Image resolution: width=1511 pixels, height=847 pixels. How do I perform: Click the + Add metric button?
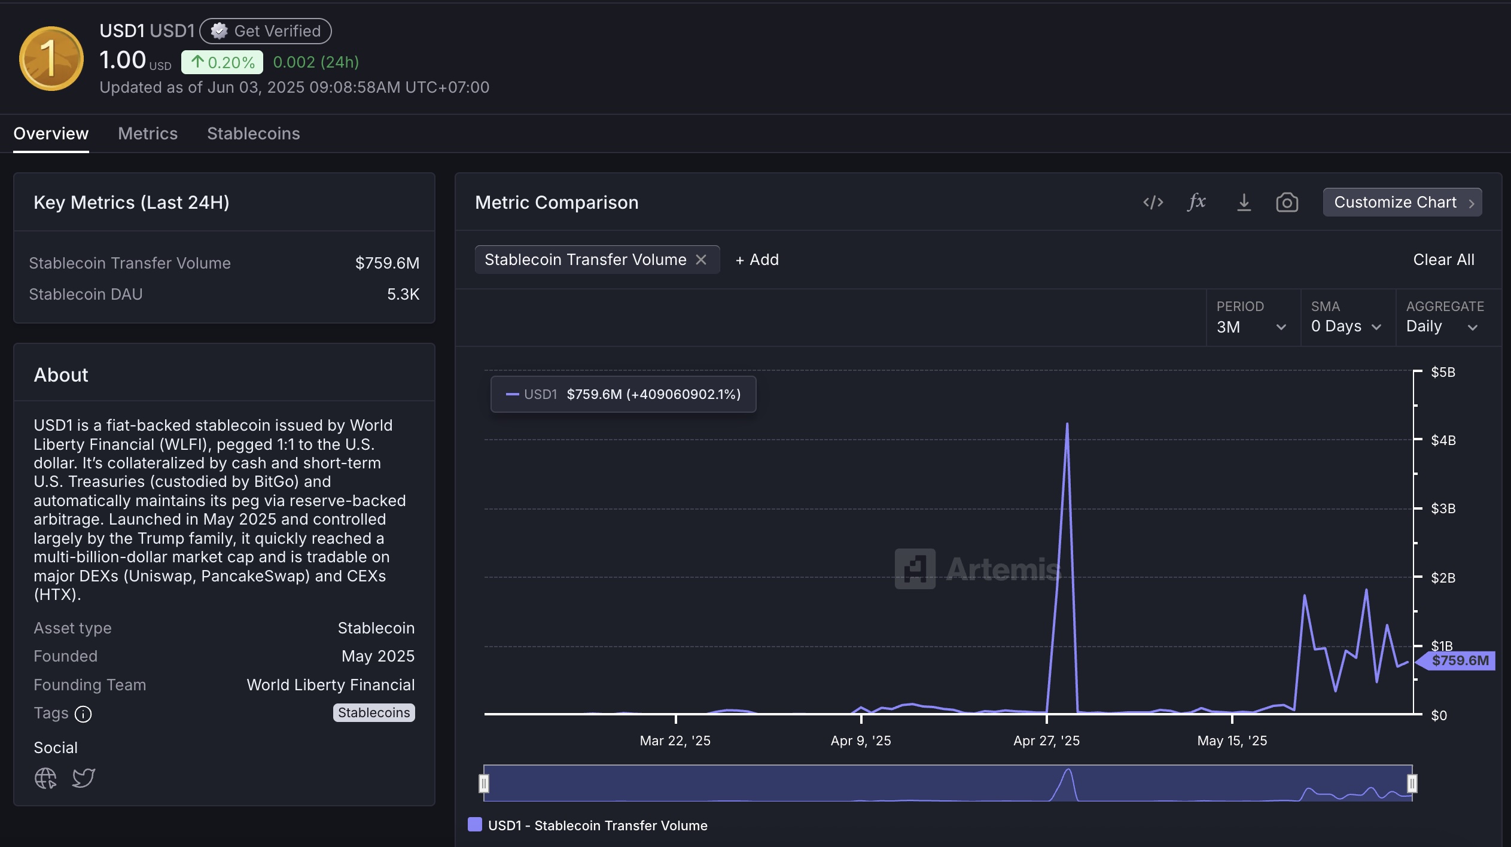click(757, 260)
